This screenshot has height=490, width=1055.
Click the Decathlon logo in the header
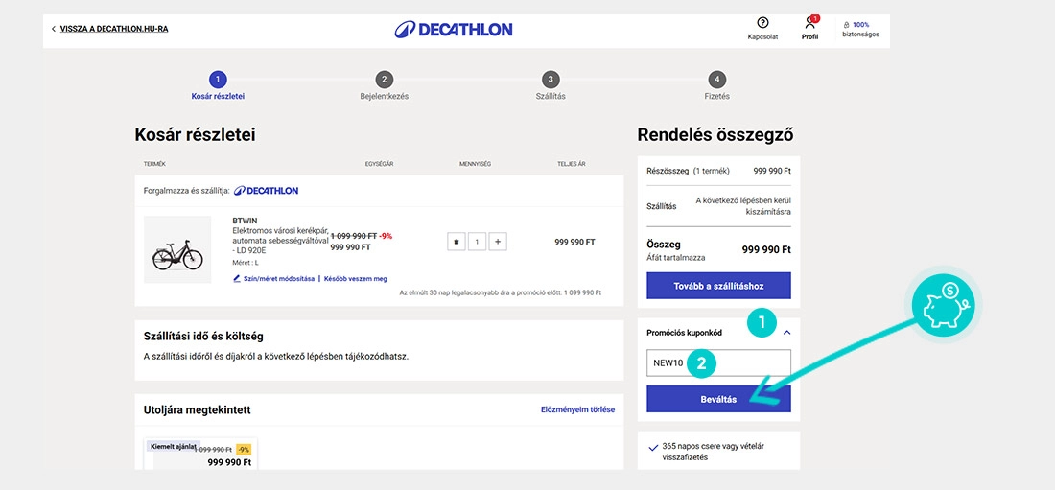[x=454, y=30]
